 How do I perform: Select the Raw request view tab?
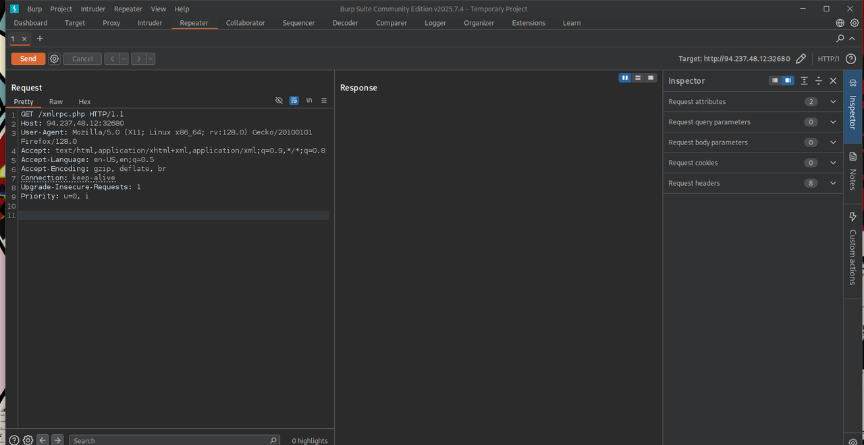tap(56, 101)
